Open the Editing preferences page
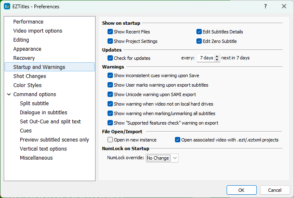 pos(21,40)
